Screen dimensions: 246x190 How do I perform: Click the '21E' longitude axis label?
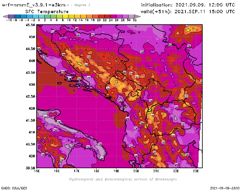point(156,171)
